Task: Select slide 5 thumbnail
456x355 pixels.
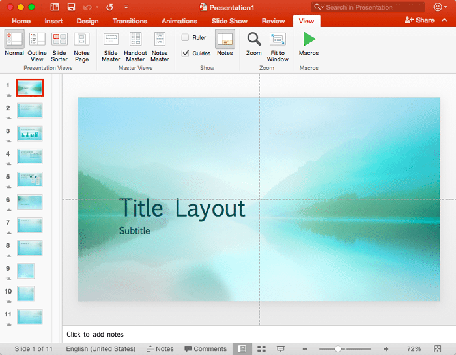Action: [x=30, y=179]
